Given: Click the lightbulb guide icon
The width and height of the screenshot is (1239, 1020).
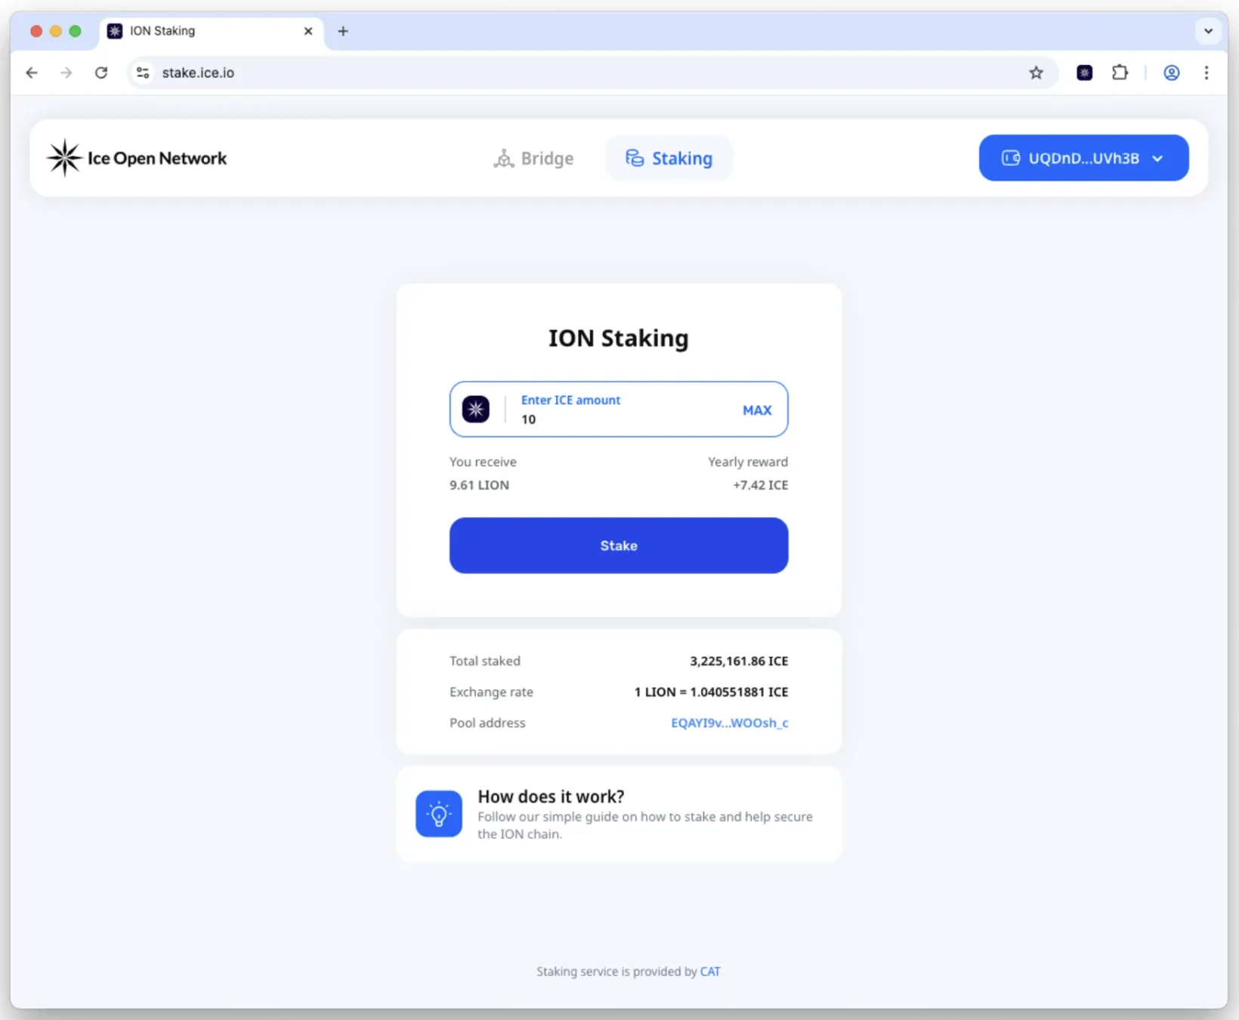Looking at the screenshot, I should click(x=439, y=814).
